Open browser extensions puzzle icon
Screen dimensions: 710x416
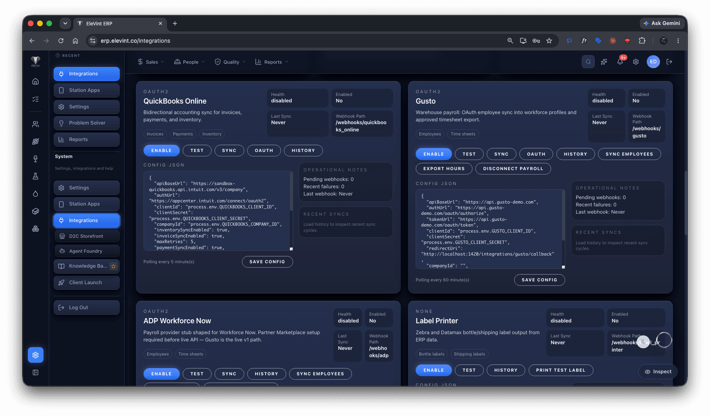[642, 41]
